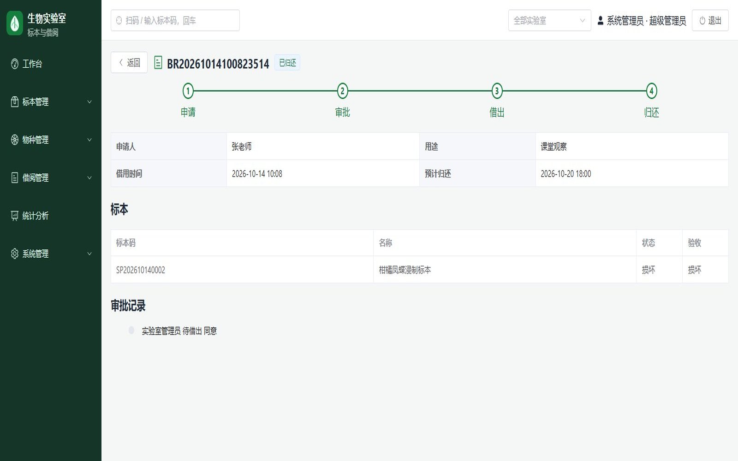Click the 统计分析 chart icon
Image resolution: width=738 pixels, height=461 pixels.
[15, 216]
